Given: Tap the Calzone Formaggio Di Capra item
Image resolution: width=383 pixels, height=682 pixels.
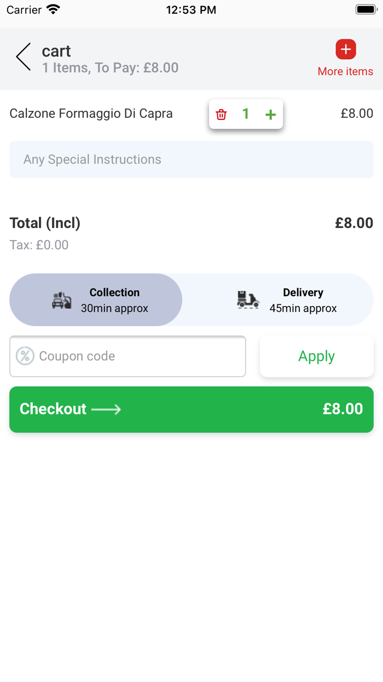Looking at the screenshot, I should click(x=91, y=113).
